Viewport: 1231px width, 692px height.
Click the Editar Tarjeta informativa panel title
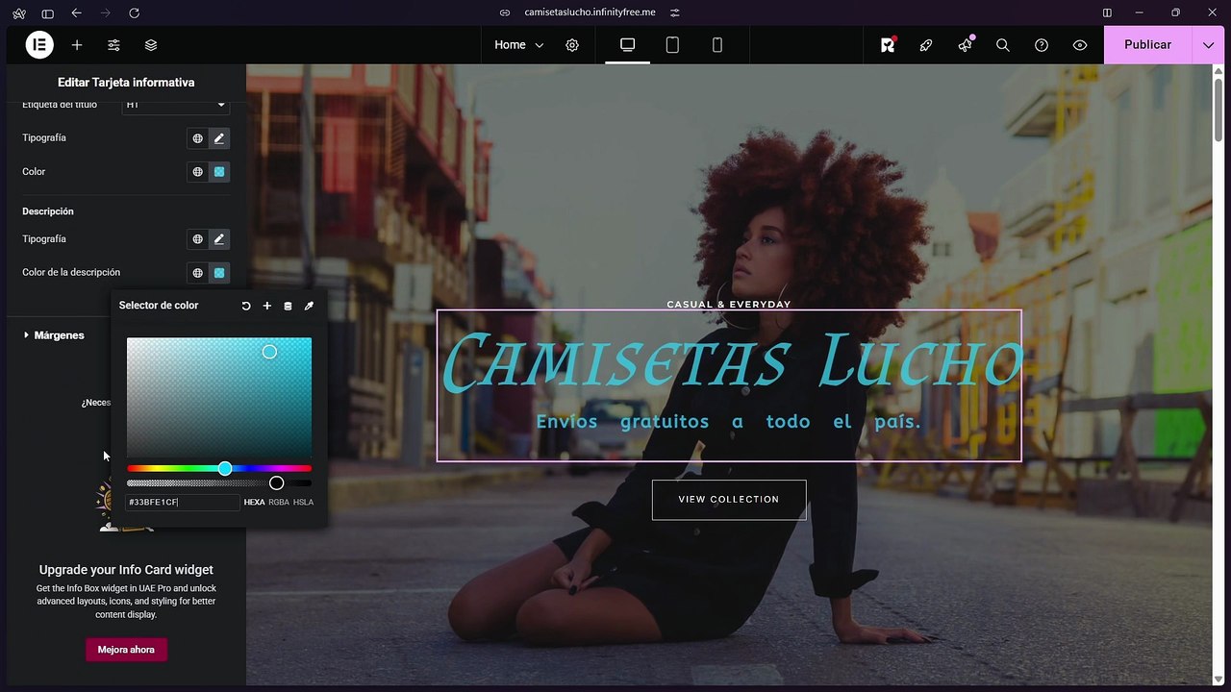coord(126,83)
